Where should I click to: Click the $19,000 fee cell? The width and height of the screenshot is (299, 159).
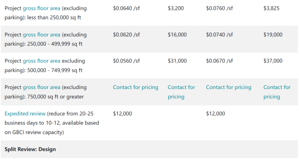point(273,35)
